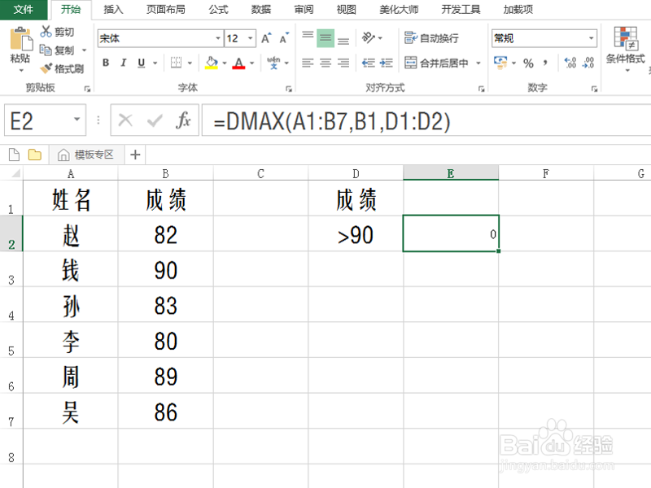Open the Developer (开发工具) tab
The width and height of the screenshot is (651, 488).
(x=461, y=10)
